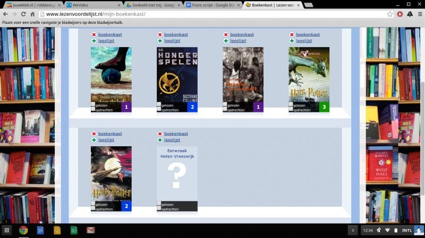Image resolution: width=425 pixels, height=238 pixels.
Task: Open the clock showing 12:34 in the tray
Action: pyautogui.click(x=368, y=231)
